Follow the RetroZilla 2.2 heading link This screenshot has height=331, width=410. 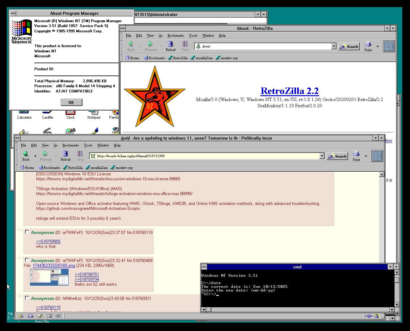click(x=290, y=91)
